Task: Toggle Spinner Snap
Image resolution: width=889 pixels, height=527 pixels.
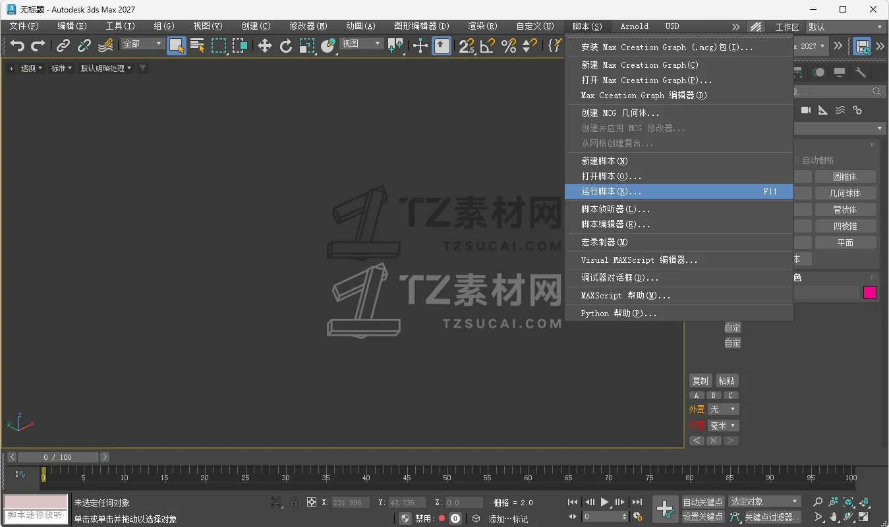Action: pyautogui.click(x=530, y=45)
